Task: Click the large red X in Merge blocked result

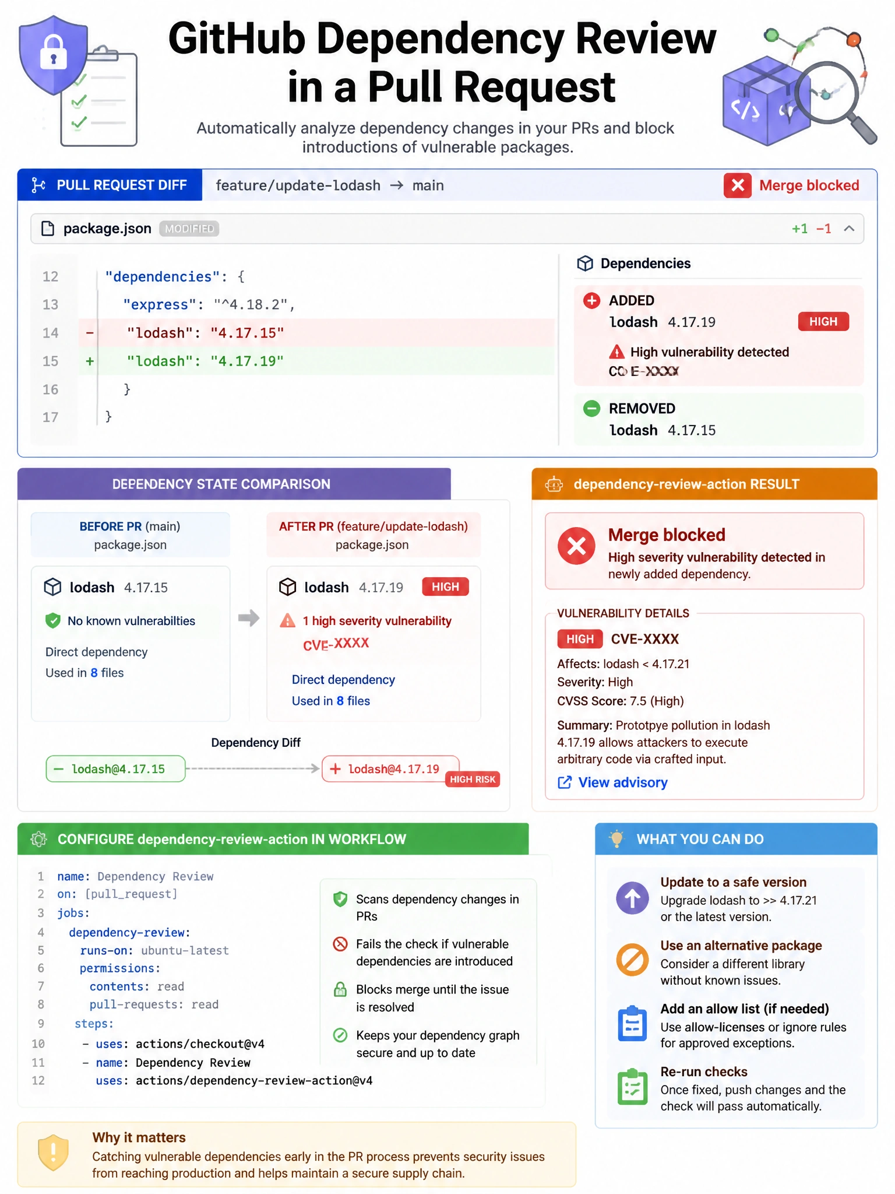Action: click(x=576, y=546)
